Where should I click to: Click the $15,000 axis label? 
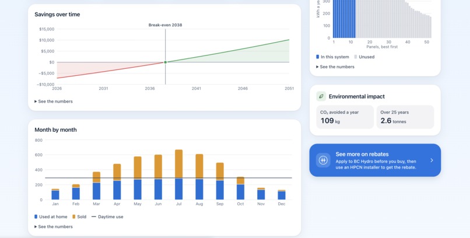47,29
